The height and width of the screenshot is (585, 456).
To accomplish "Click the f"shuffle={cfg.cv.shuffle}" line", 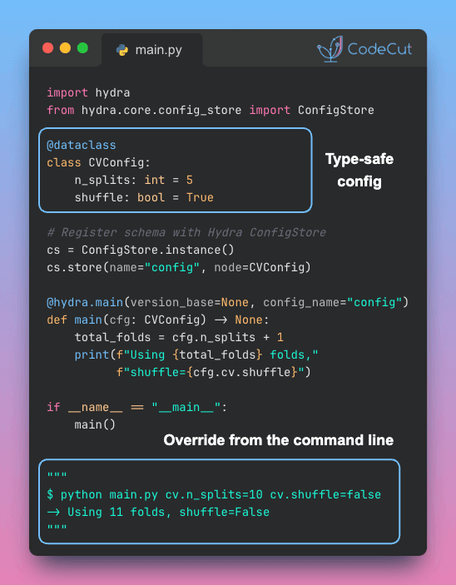I will pyautogui.click(x=214, y=372).
